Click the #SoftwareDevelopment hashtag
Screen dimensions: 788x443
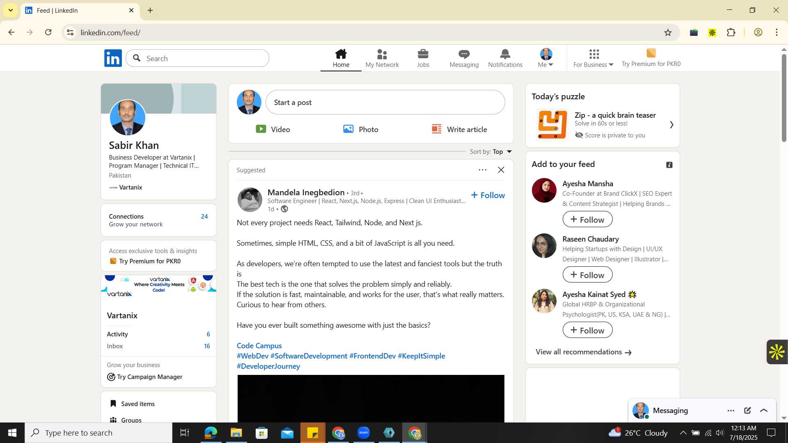(x=309, y=356)
